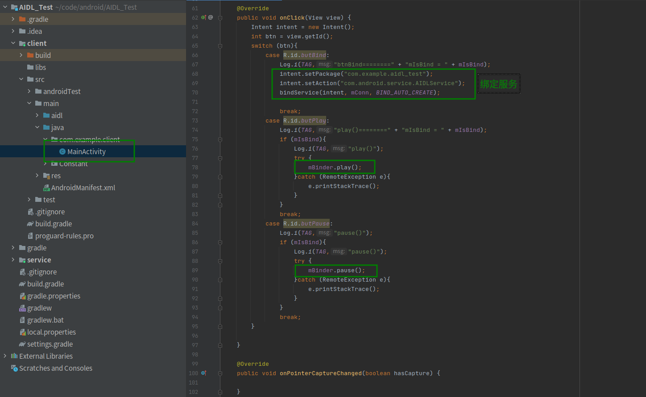Image resolution: width=646 pixels, height=397 pixels.
Task: Click the settings.gradle elephant icon
Action: pyautogui.click(x=22, y=344)
